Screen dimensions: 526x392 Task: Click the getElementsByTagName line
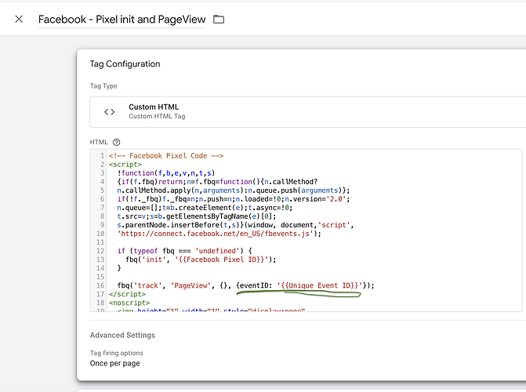point(197,216)
